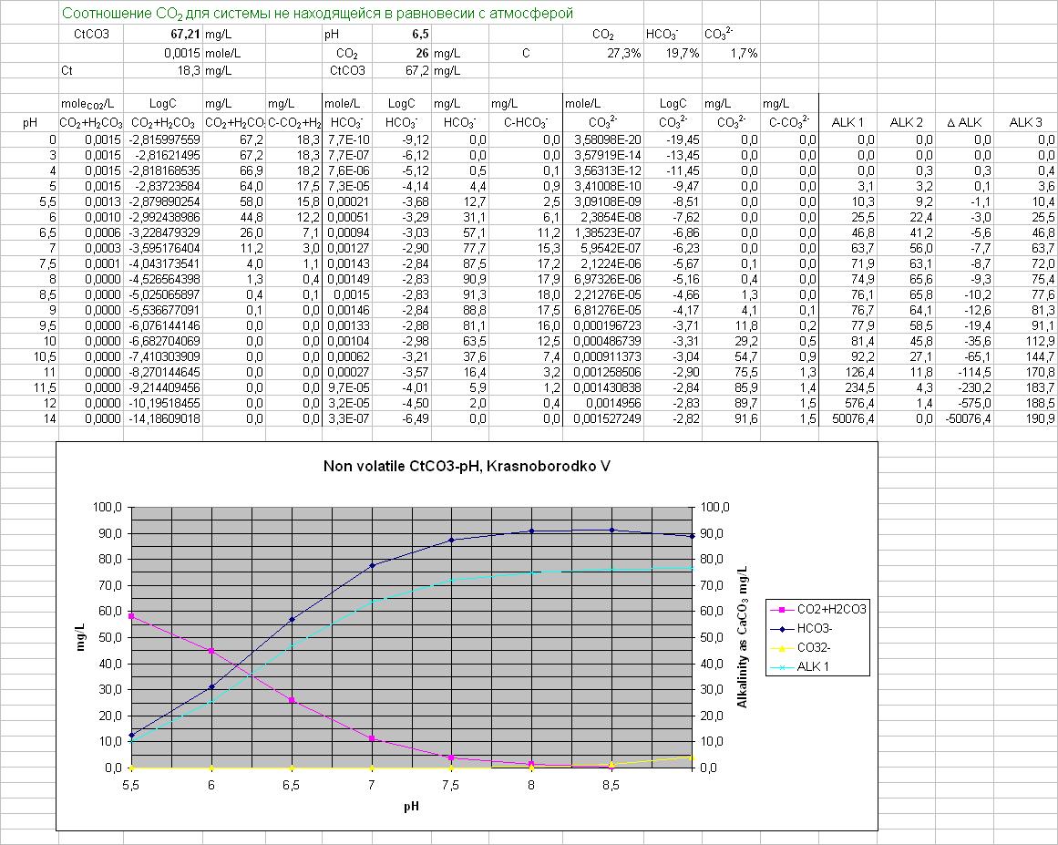Select the CO32- legend entry

click(x=815, y=647)
